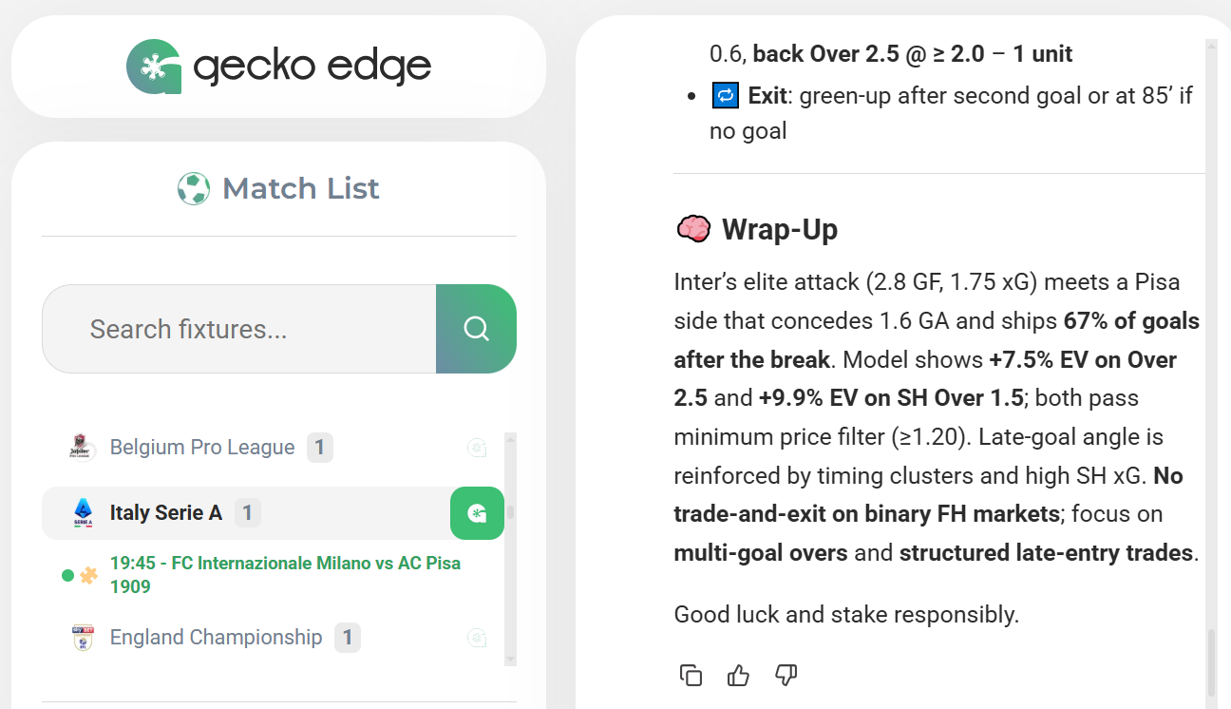Click the match list scrollbar down arrow
The height and width of the screenshot is (709, 1231).
click(x=510, y=659)
